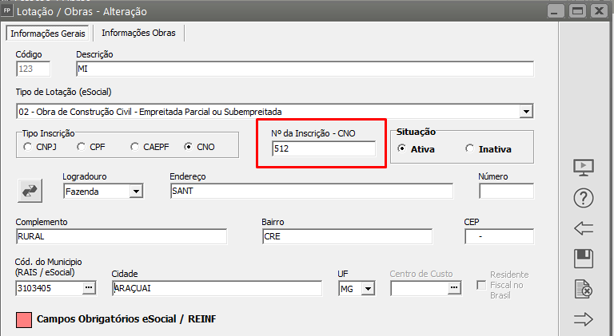Image resolution: width=614 pixels, height=336 pixels.
Task: Click the Bairro input field
Action: pyautogui.click(x=347, y=236)
